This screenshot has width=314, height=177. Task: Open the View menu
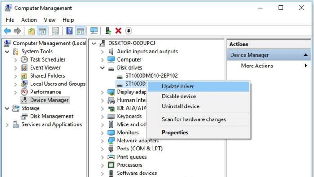(x=50, y=20)
